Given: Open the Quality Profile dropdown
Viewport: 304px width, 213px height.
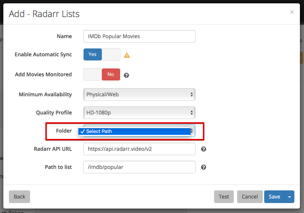Looking at the screenshot, I should coord(139,113).
